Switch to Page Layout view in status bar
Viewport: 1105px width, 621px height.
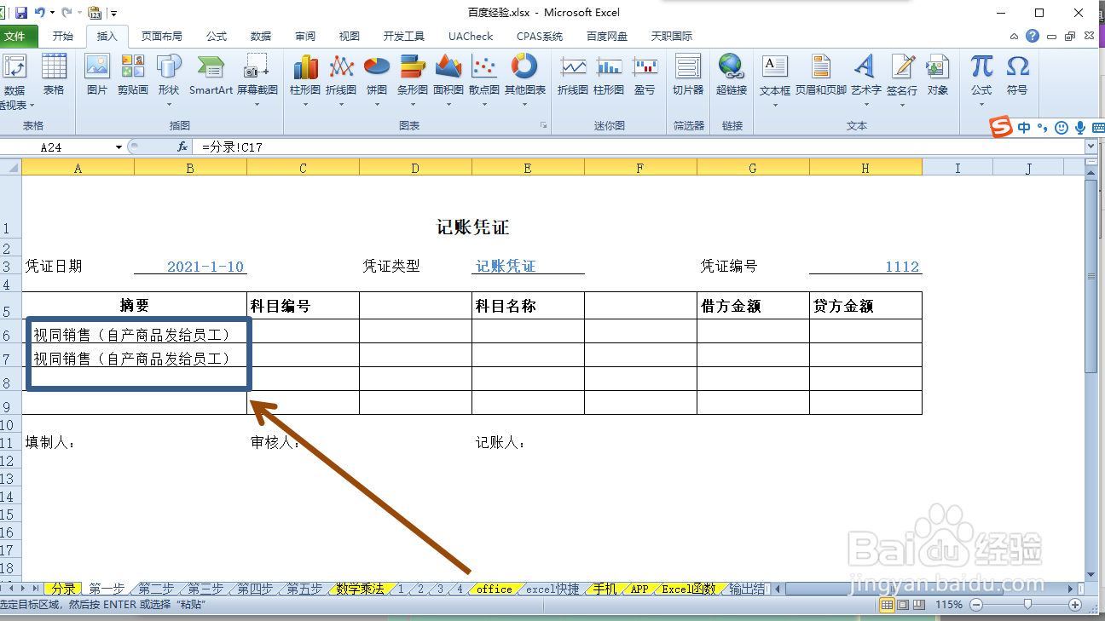(904, 605)
